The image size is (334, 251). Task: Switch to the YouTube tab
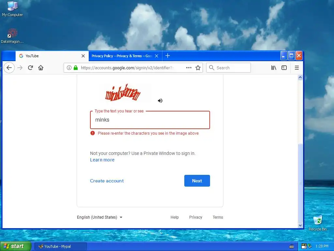click(52, 56)
